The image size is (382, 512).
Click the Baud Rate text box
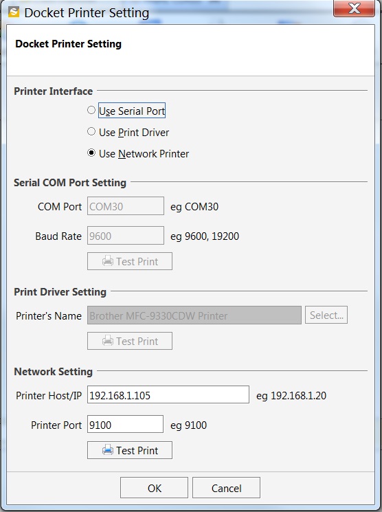(125, 235)
